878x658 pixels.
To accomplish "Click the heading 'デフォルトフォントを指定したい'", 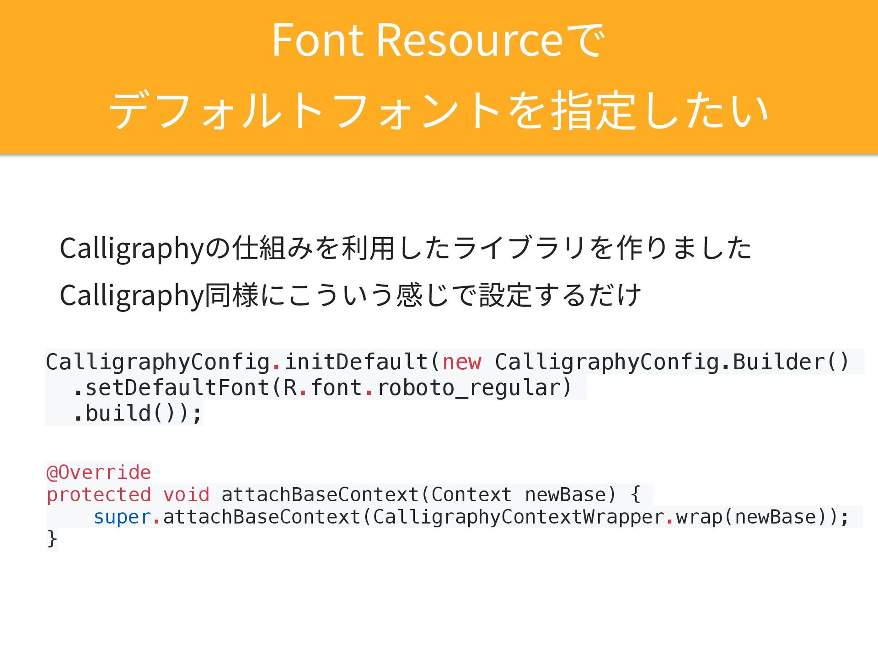I will click(x=439, y=110).
